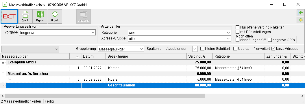Toggle the mit Rückstellungen checkbox
The height and width of the screenshot is (104, 305).
click(237, 32)
